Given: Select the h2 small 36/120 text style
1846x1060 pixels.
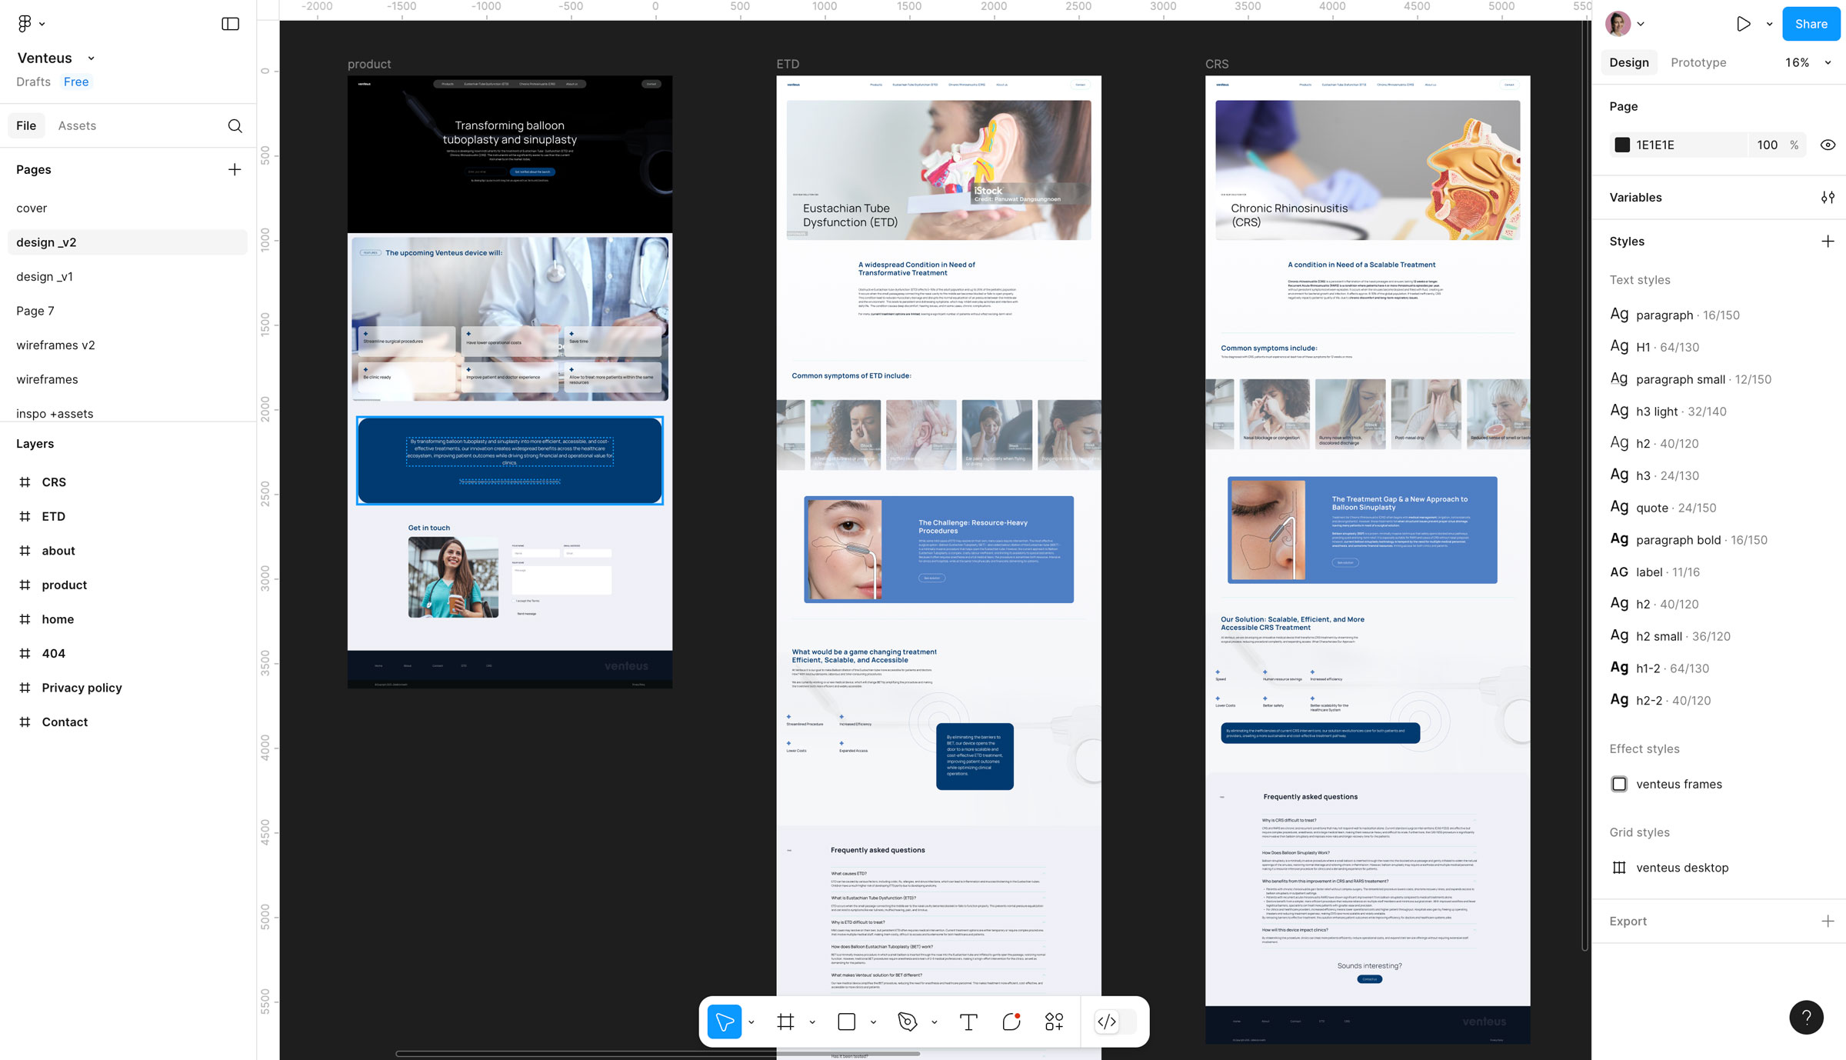Looking at the screenshot, I should (1670, 636).
